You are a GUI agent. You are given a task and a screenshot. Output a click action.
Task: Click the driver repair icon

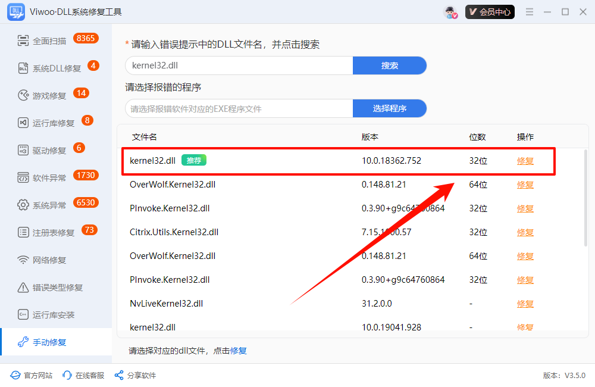click(23, 151)
